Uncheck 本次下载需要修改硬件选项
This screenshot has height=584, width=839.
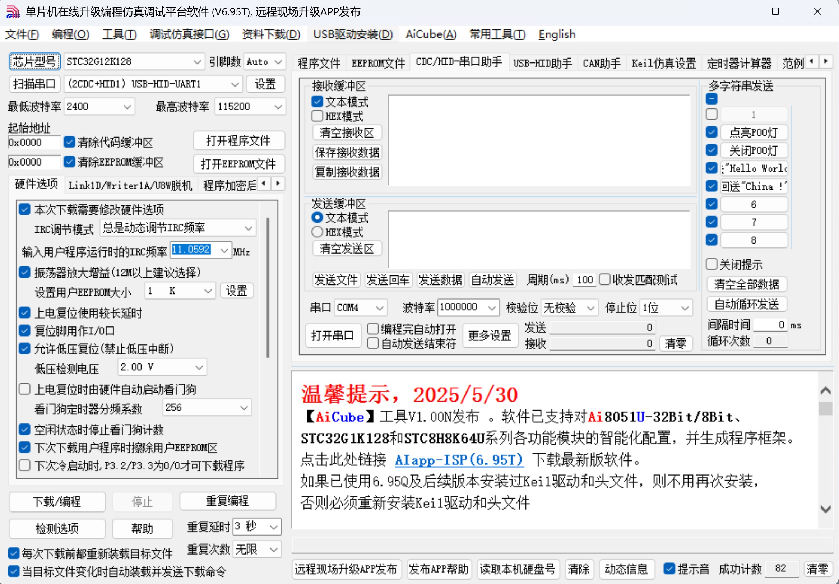(x=24, y=209)
